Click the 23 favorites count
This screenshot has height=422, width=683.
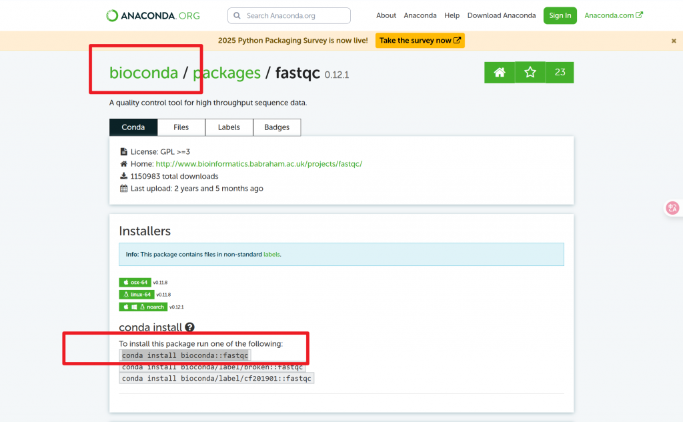pyautogui.click(x=560, y=72)
